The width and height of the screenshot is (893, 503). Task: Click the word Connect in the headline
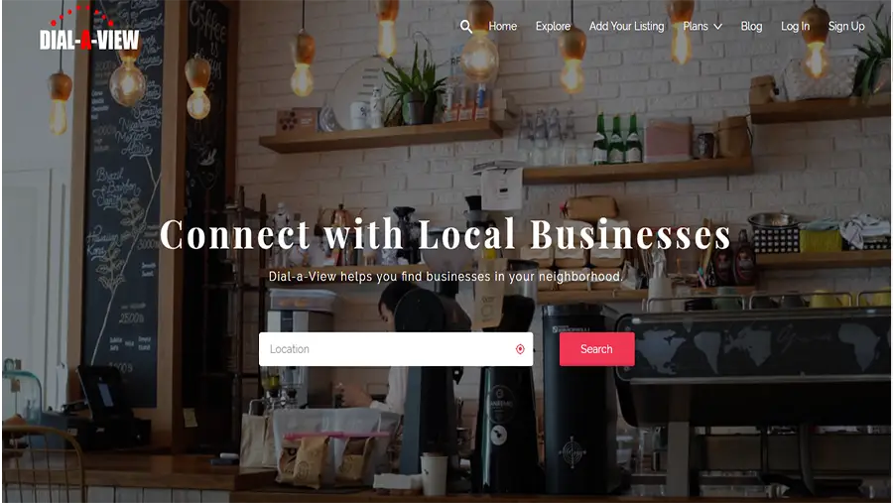click(x=234, y=234)
